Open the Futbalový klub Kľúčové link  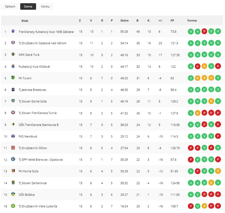pos(34,66)
